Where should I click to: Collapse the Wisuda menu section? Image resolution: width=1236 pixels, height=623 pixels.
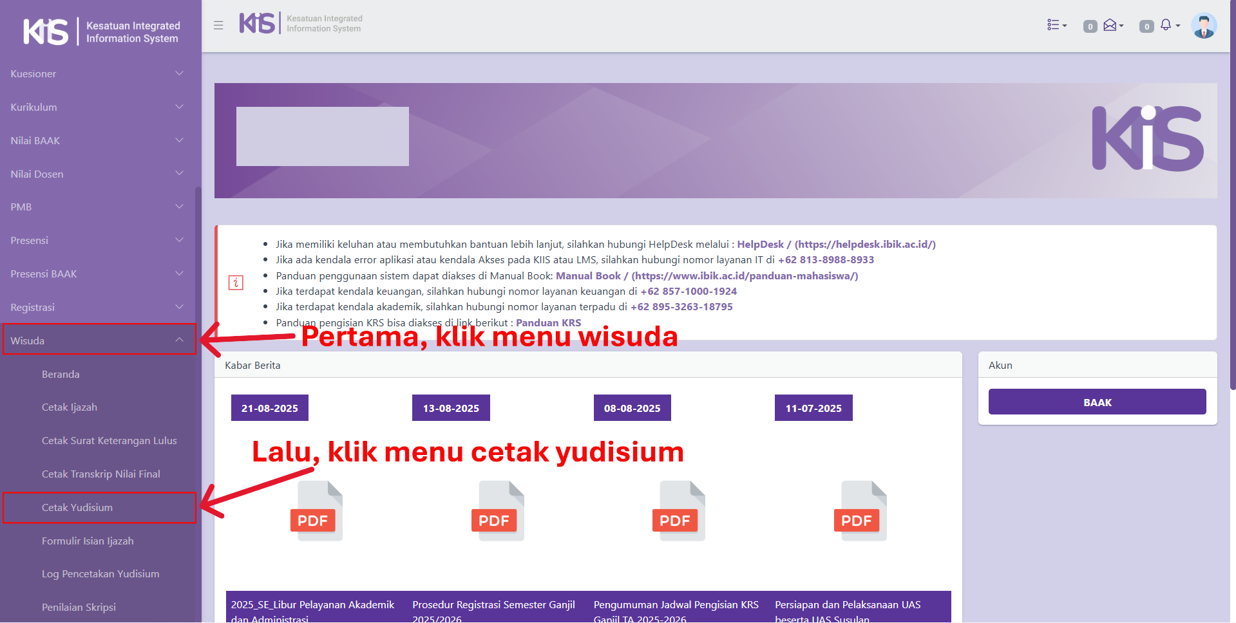click(x=97, y=340)
